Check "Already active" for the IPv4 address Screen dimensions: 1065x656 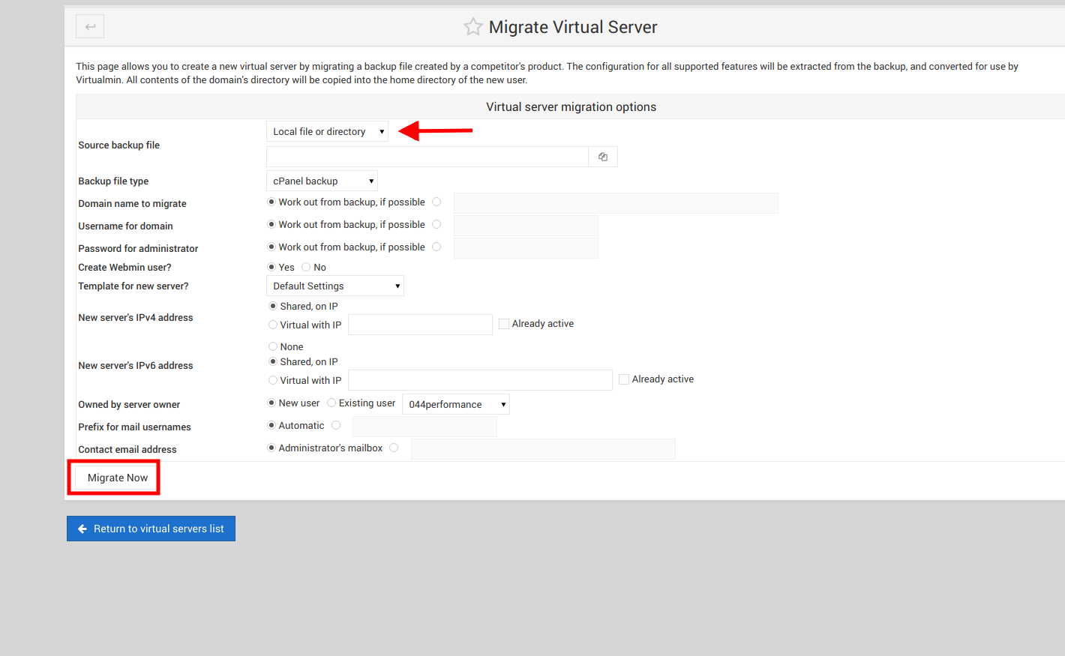pos(503,323)
